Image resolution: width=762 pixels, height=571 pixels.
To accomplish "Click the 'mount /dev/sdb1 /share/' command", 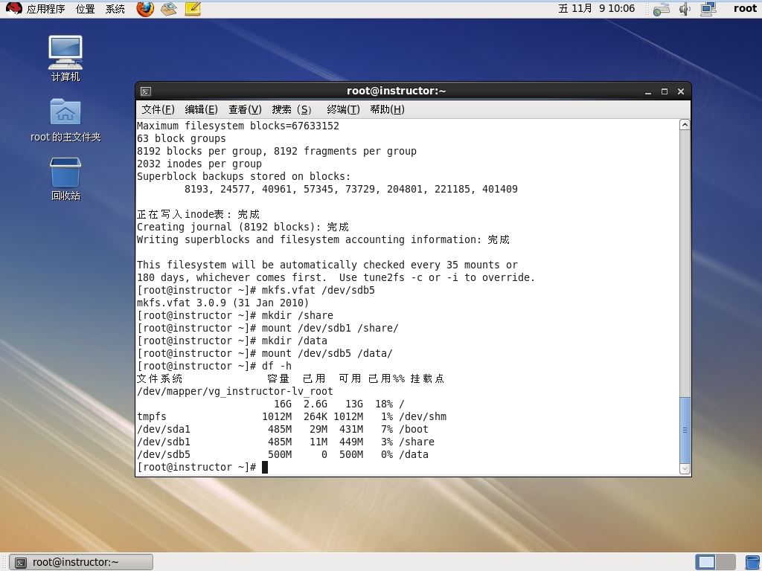I will (330, 328).
